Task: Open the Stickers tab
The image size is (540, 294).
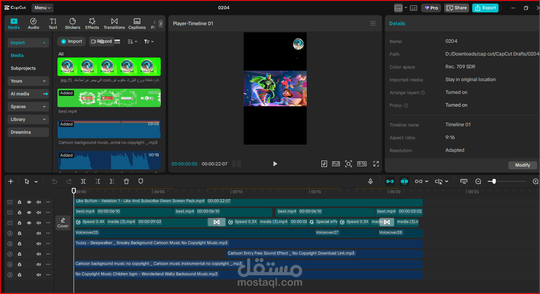Action: tap(73, 24)
